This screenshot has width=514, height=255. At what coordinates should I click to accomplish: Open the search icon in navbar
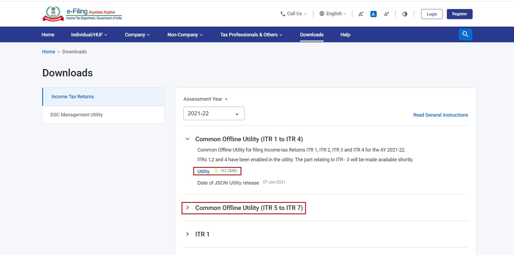point(465,34)
